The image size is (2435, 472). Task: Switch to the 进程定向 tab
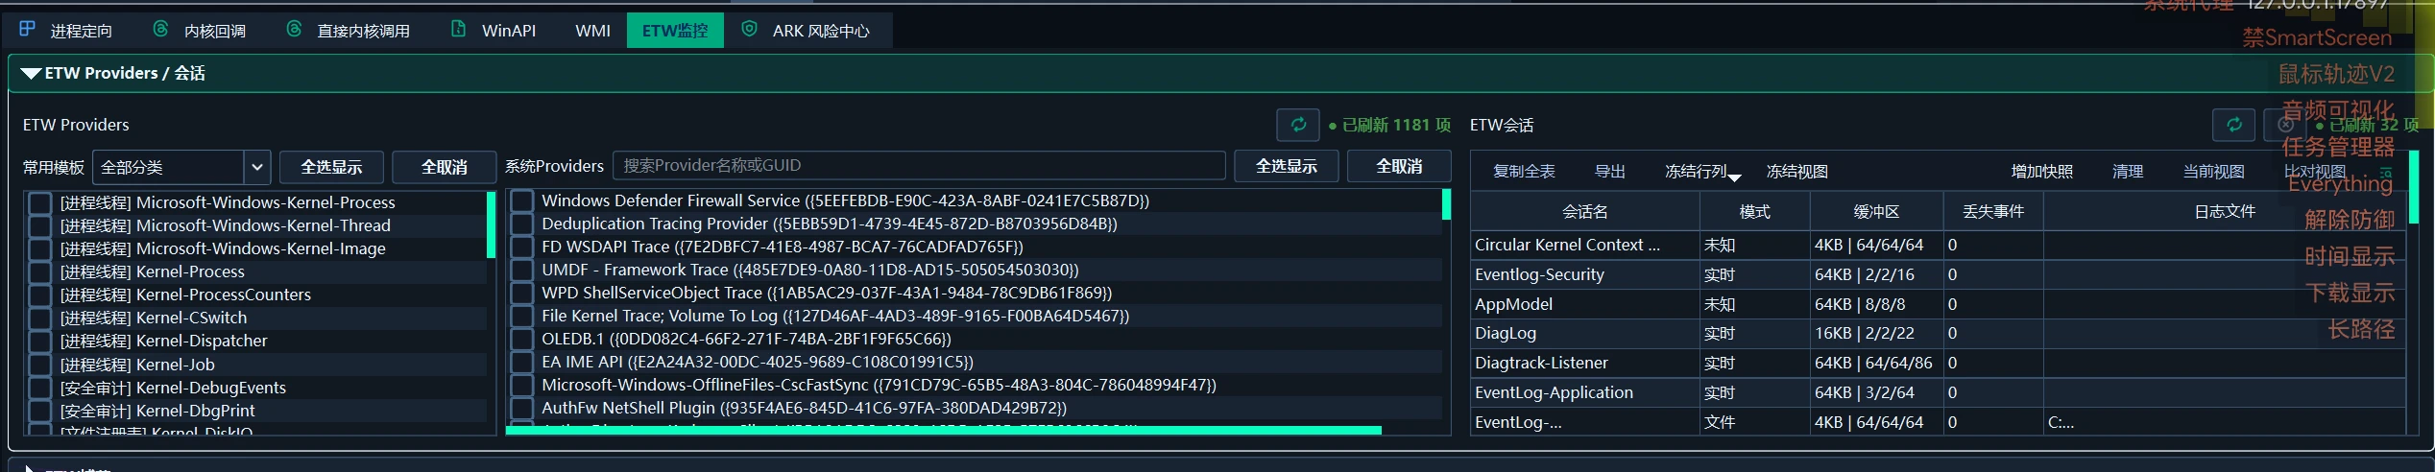[65, 31]
